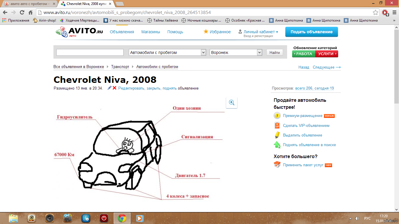Open Ходячие Мертвецы bookmark
The image size is (399, 224).
tap(79, 20)
